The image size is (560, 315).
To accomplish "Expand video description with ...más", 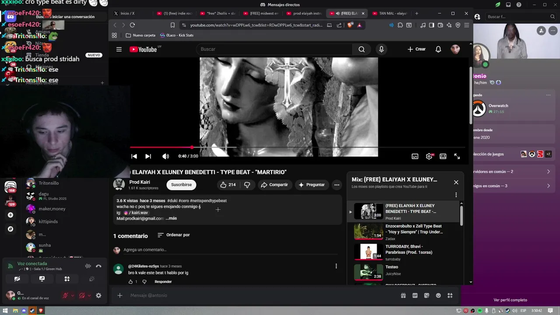I will [171, 218].
